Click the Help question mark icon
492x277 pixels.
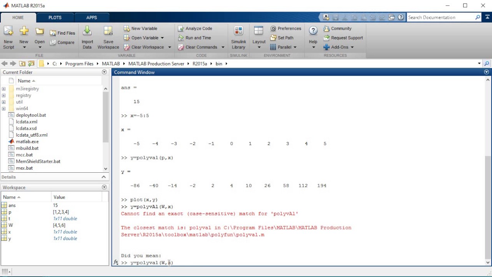coord(313,31)
